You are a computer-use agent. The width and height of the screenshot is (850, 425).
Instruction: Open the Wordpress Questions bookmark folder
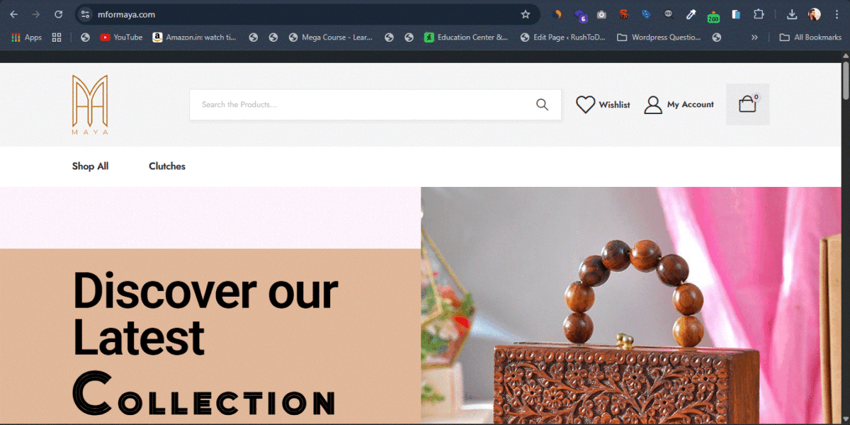[x=659, y=37]
